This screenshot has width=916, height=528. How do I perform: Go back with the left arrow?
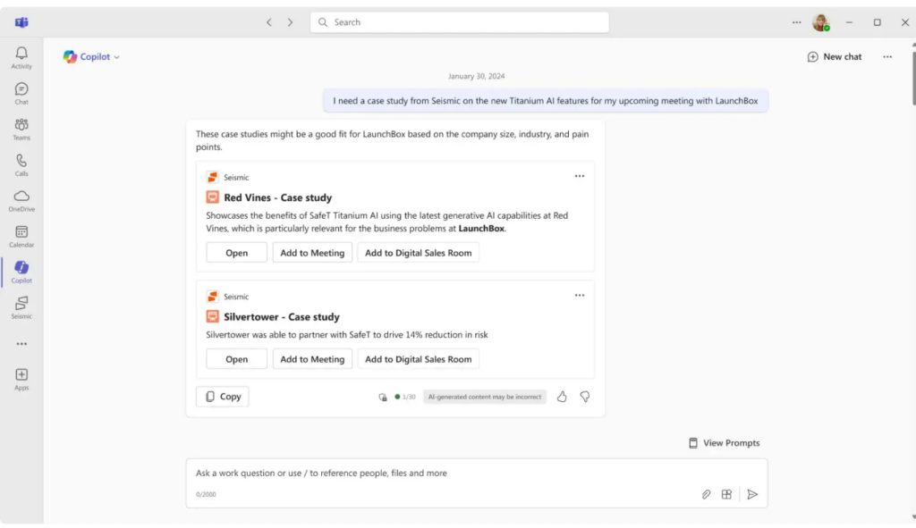coord(269,22)
